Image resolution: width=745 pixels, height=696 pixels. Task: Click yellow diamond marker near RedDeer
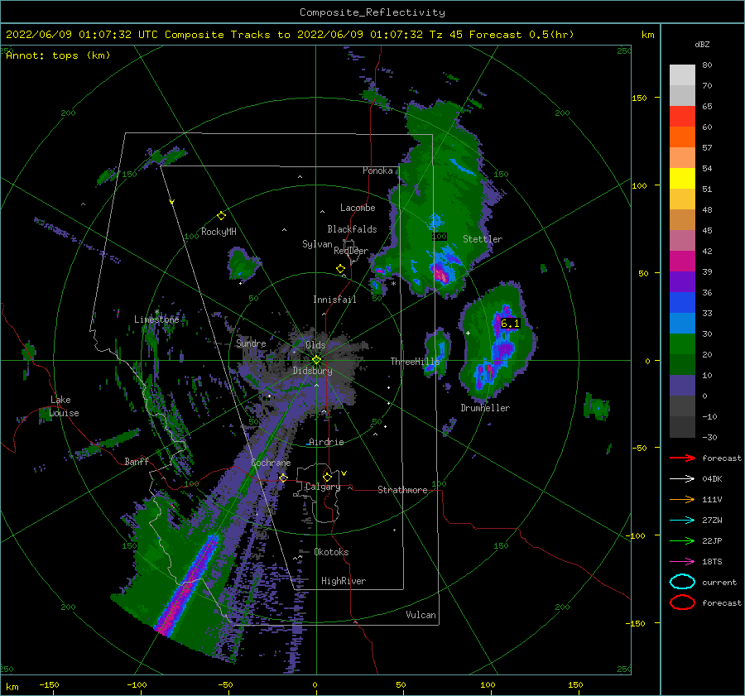pyautogui.click(x=341, y=269)
